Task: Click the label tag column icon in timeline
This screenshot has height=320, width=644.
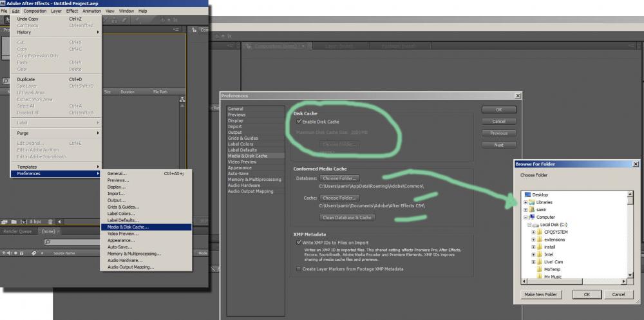Action: pyautogui.click(x=34, y=253)
